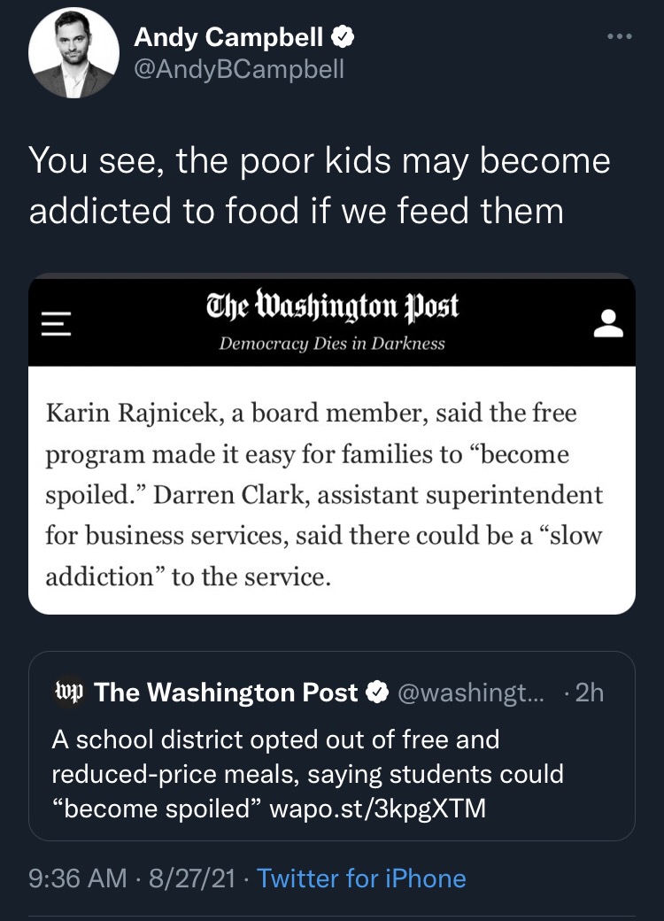Open the tweet's three-dot more menu
This screenshot has height=921, width=664.
click(x=620, y=37)
